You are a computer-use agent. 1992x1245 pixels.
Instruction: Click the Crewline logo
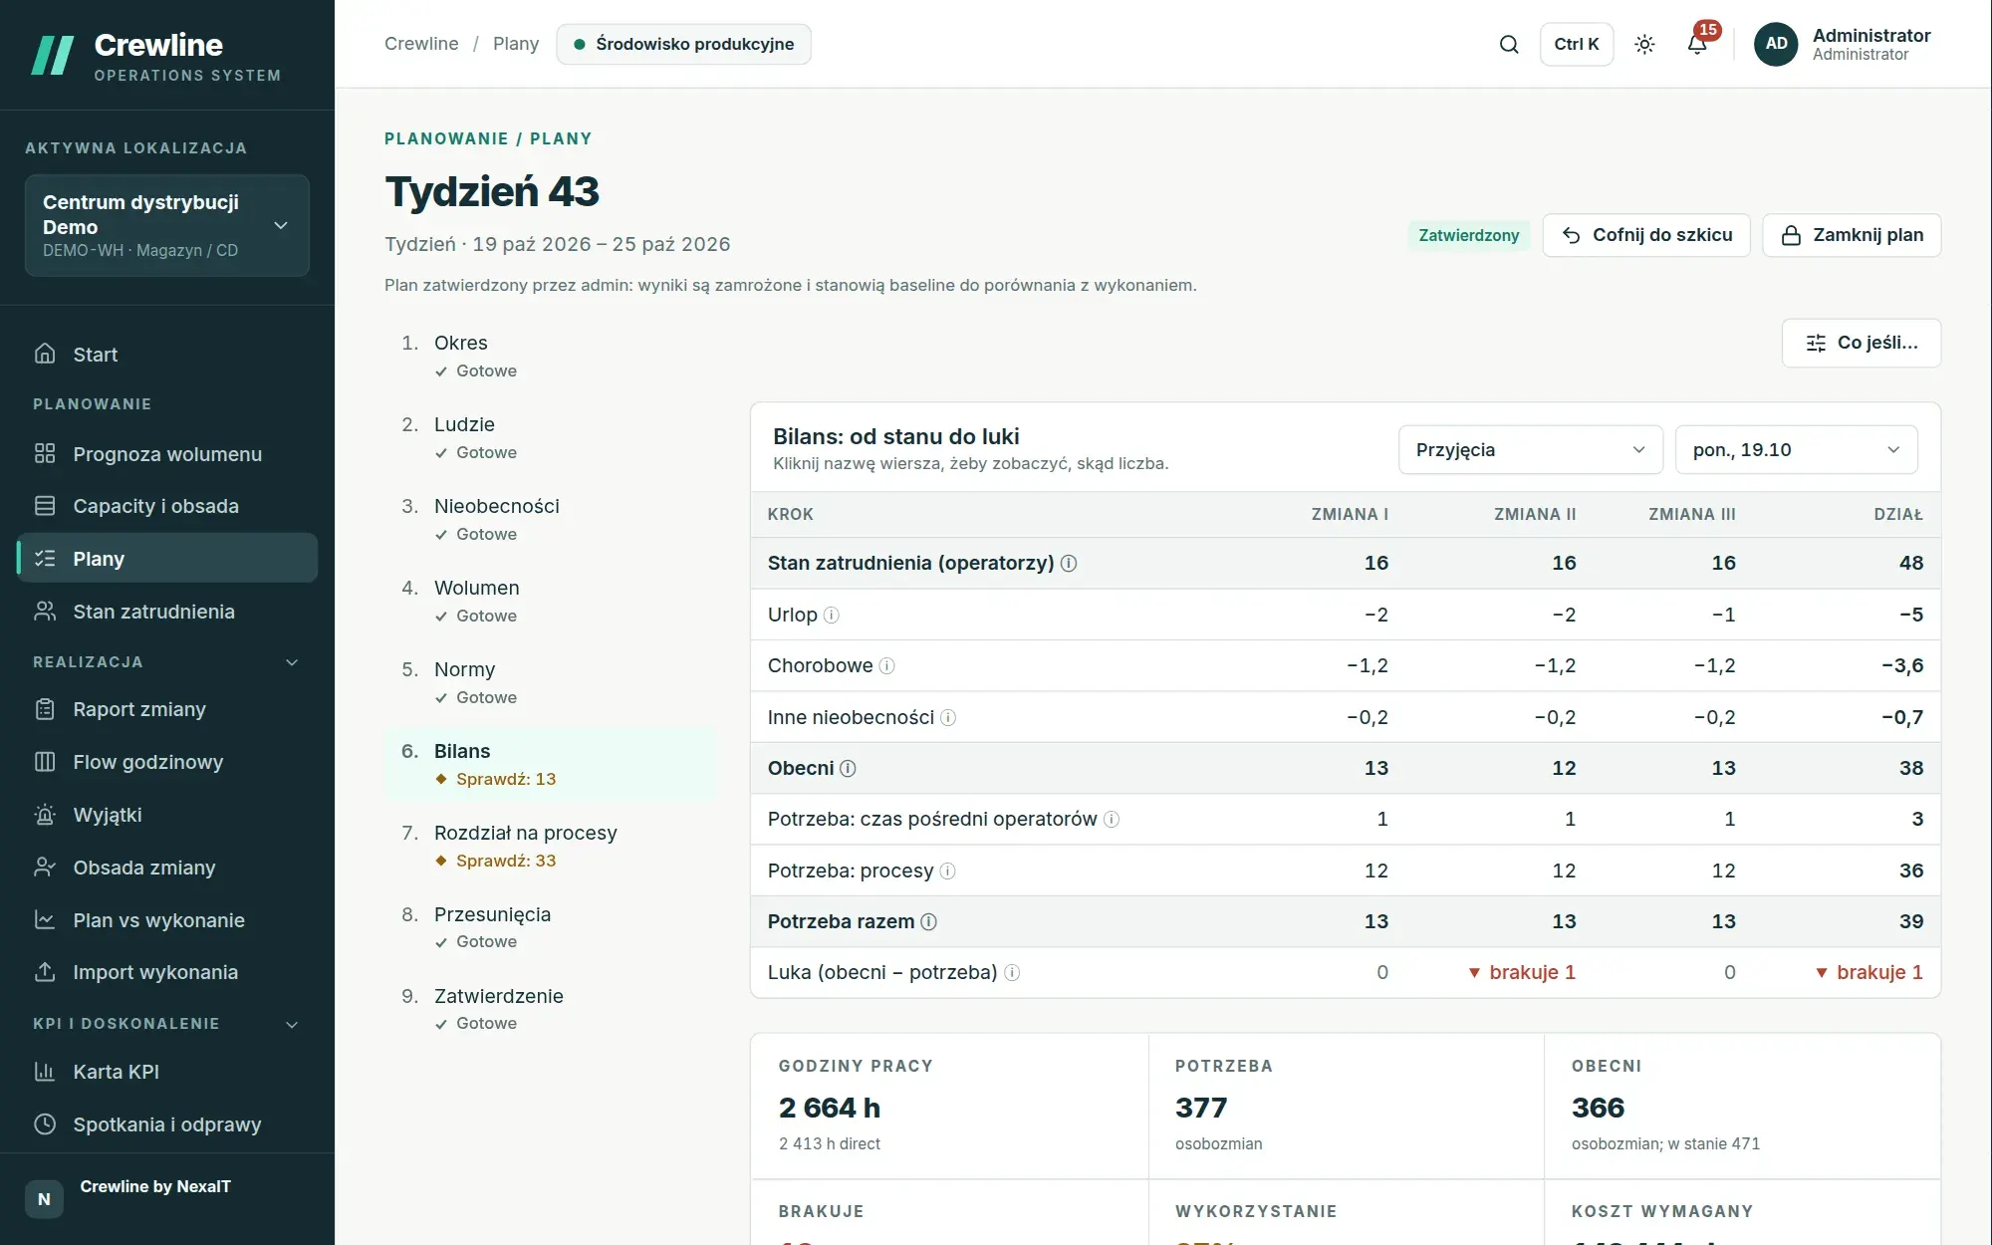click(155, 56)
